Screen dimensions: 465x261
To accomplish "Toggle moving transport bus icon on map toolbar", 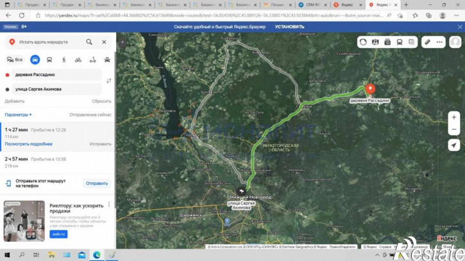I will point(400,42).
